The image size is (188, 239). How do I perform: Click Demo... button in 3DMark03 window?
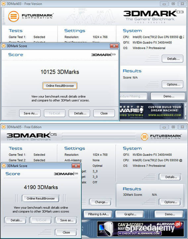[168, 96]
